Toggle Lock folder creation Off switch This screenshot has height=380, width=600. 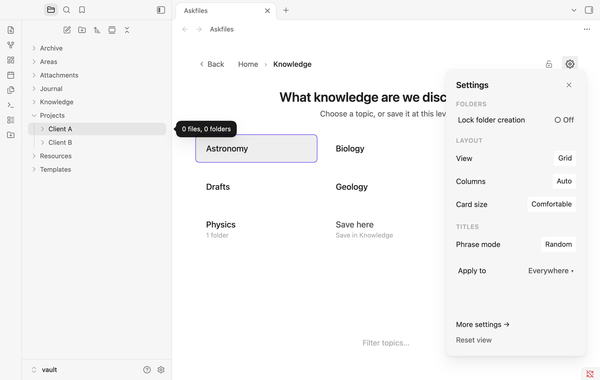pos(564,120)
